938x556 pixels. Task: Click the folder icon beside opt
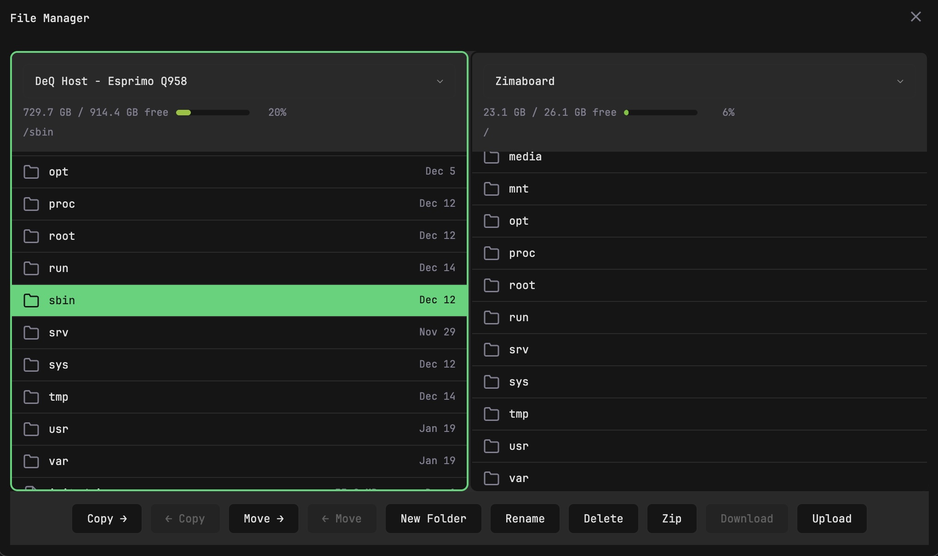tap(31, 172)
